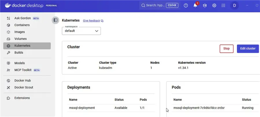Screen dimensions: 260x117
Task: Click the Deployments Pods column header
Action: click(143, 100)
